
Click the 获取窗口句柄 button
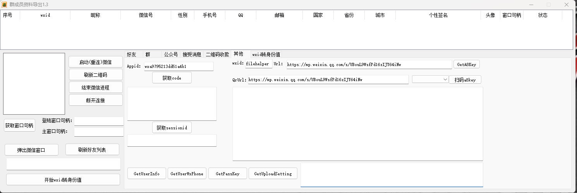[x=19, y=125]
